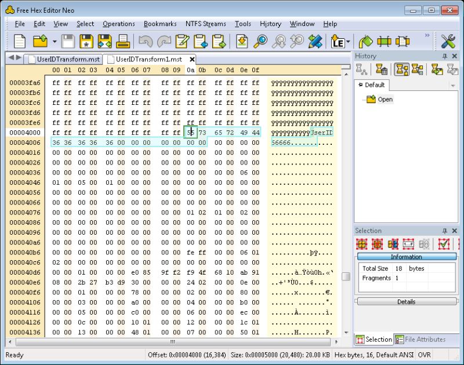The height and width of the screenshot is (365, 464).
Task: Click the green checkmark selection icon
Action: point(444,244)
